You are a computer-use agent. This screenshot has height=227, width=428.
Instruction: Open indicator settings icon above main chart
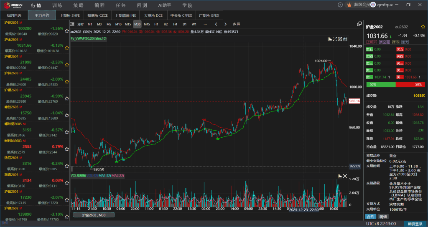click(330, 39)
